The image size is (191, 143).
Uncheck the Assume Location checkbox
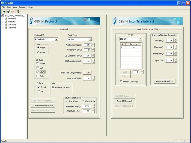(53, 87)
